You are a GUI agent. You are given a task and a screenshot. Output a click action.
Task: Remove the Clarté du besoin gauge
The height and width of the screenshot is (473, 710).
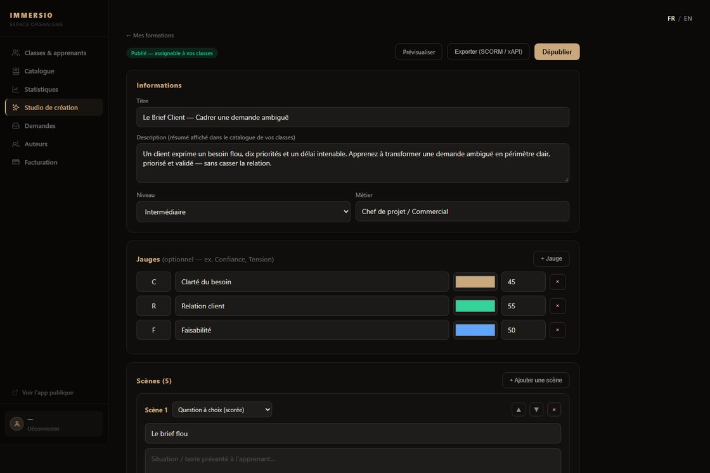[x=557, y=282]
